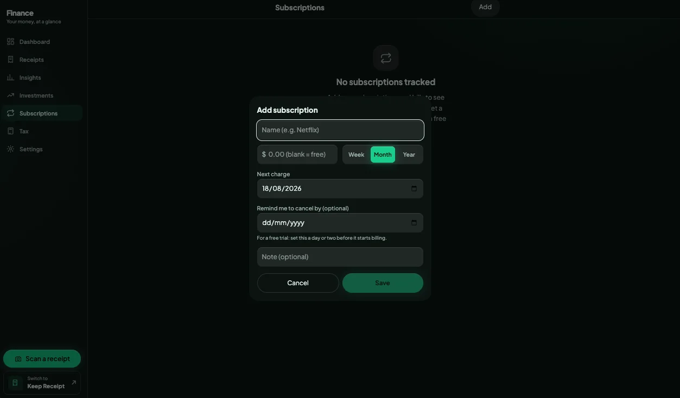
Task: Click the Dashboard grid icon in sidebar
Action: [x=10, y=42]
